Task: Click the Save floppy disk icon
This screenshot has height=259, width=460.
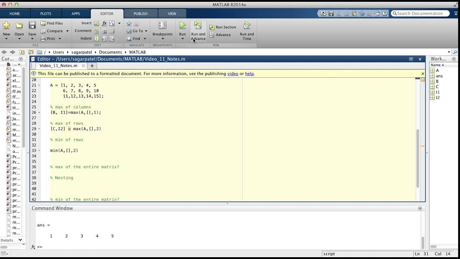Action: coord(32,25)
